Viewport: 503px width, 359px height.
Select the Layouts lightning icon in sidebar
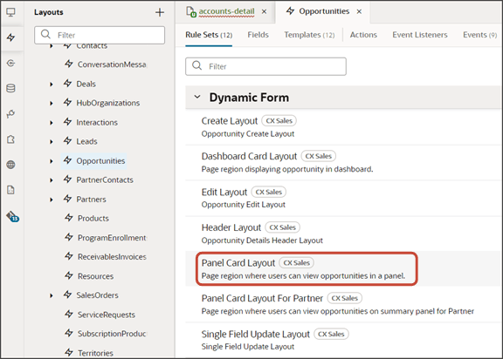[x=10, y=37]
